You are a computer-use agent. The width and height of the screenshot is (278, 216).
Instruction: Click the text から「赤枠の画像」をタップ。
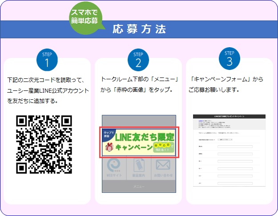click(137, 90)
